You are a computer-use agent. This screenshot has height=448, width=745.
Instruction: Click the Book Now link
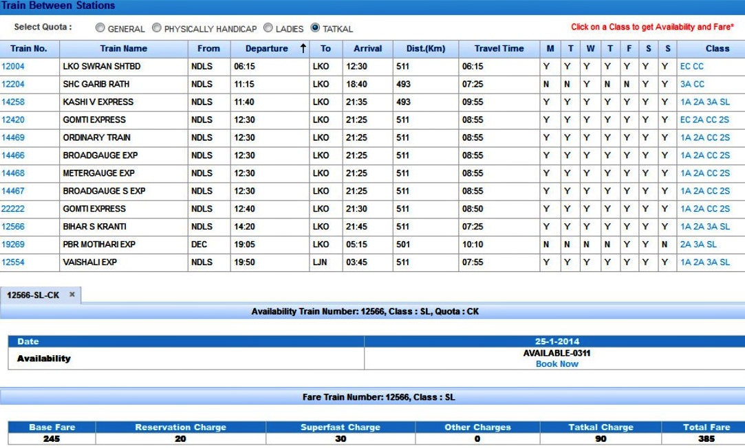[x=557, y=364]
